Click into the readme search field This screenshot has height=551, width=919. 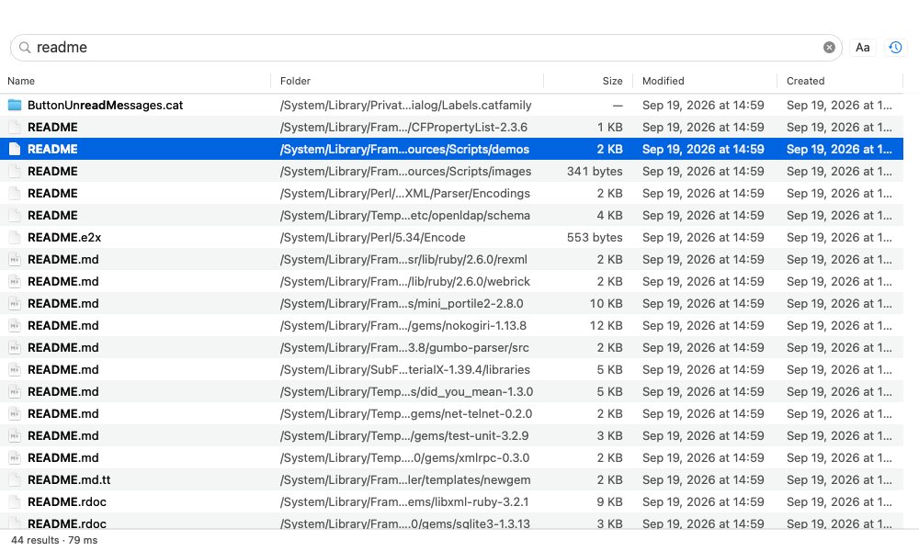(426, 48)
